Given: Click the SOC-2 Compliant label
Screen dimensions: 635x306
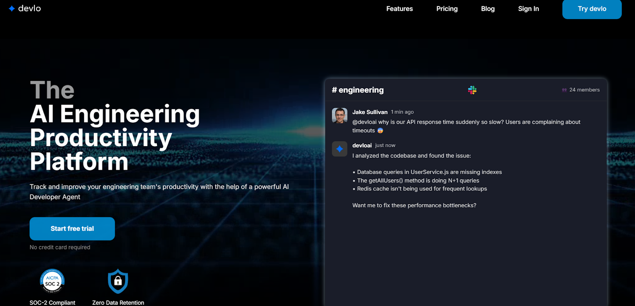Looking at the screenshot, I should coord(52,302).
